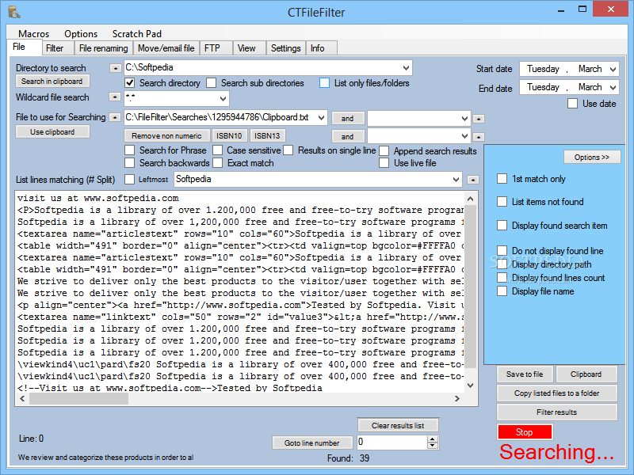Enable Display directory path
The width and height of the screenshot is (634, 475).
tap(502, 264)
